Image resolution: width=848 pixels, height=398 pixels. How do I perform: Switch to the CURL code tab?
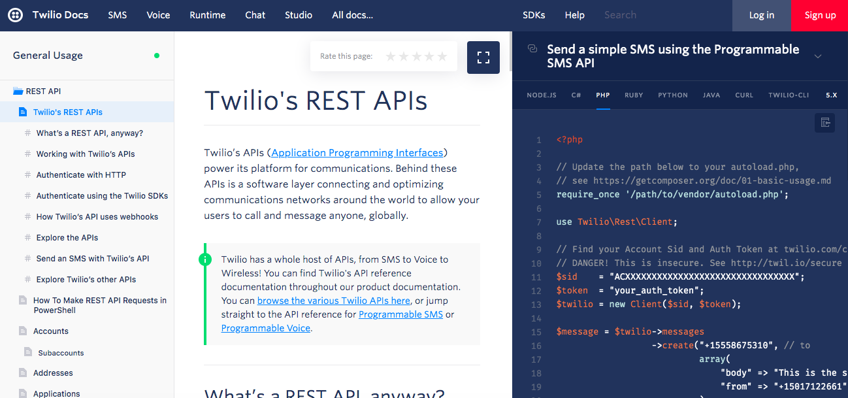tap(744, 95)
